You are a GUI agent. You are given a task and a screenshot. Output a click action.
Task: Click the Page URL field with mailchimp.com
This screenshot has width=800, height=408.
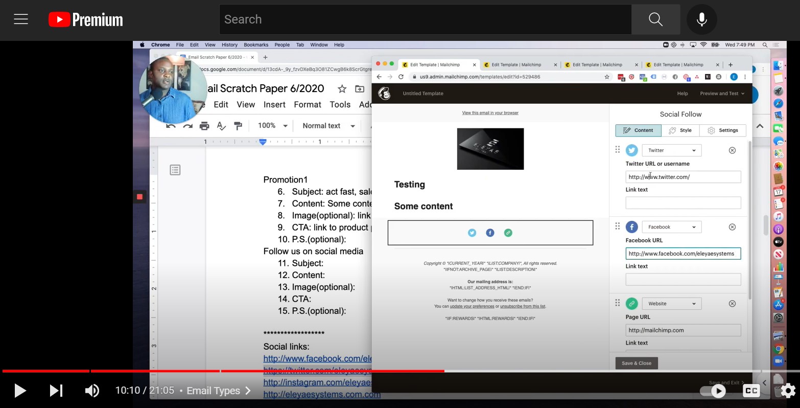click(x=683, y=330)
